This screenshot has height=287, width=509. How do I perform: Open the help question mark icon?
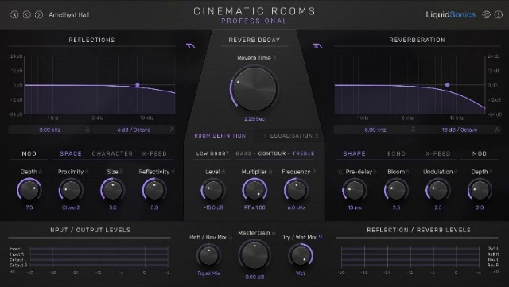tap(499, 14)
